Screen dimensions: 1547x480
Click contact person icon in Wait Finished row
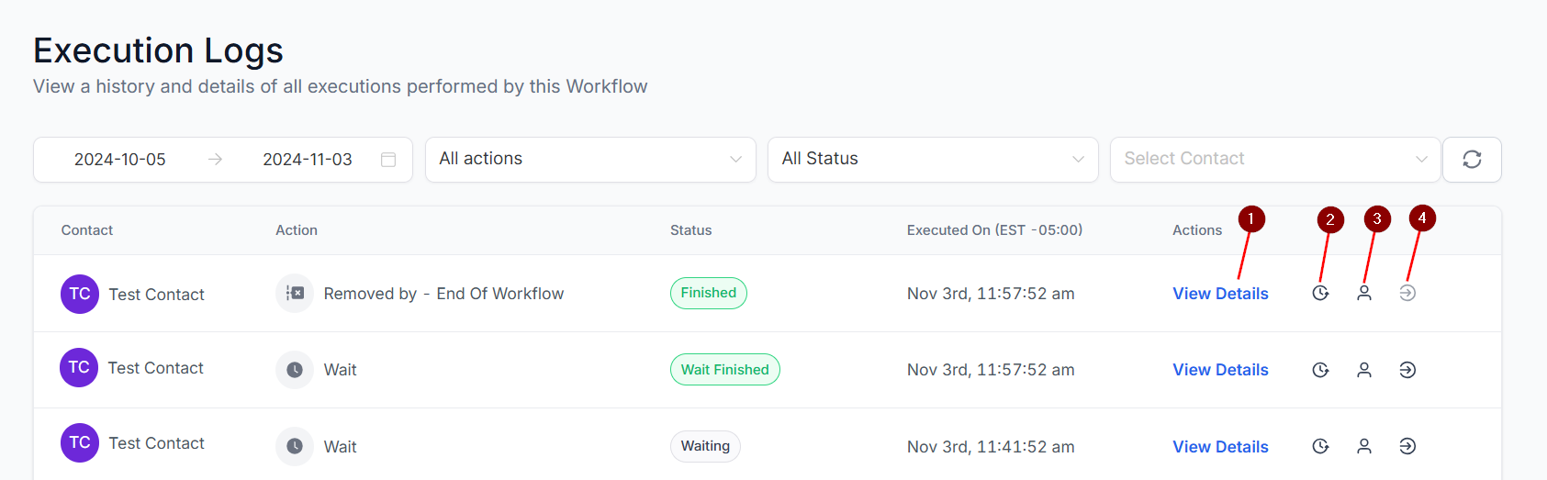point(1364,370)
